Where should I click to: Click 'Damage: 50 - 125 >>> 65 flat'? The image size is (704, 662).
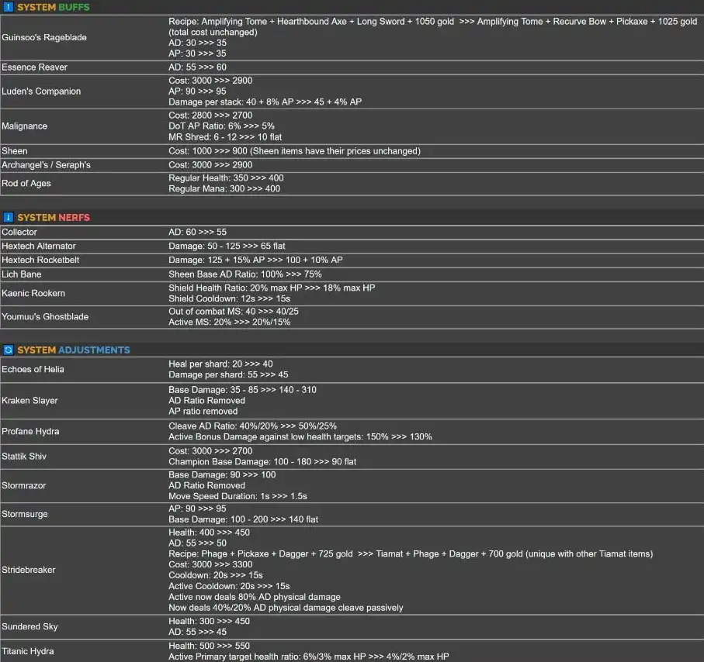[227, 247]
